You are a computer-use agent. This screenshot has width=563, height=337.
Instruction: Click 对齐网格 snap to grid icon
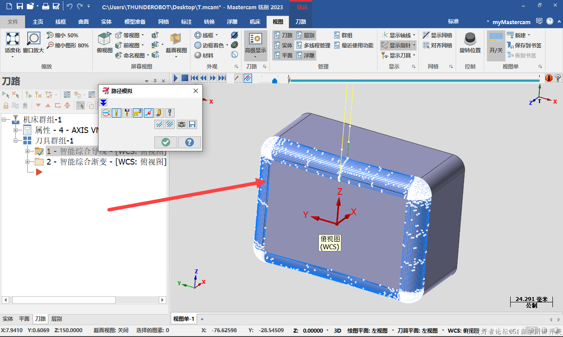[x=437, y=45]
